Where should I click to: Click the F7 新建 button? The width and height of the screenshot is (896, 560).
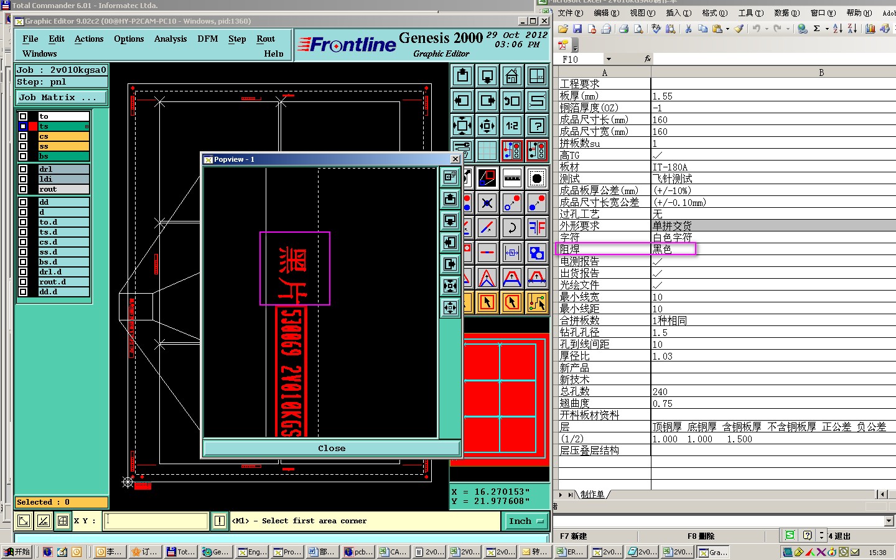pyautogui.click(x=573, y=536)
